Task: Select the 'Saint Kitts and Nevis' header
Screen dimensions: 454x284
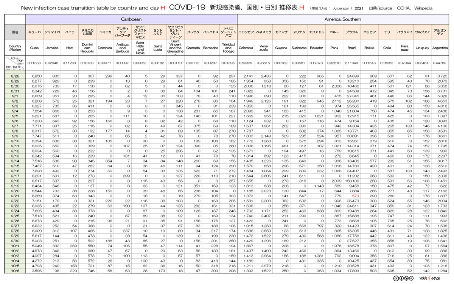Action: [140, 48]
